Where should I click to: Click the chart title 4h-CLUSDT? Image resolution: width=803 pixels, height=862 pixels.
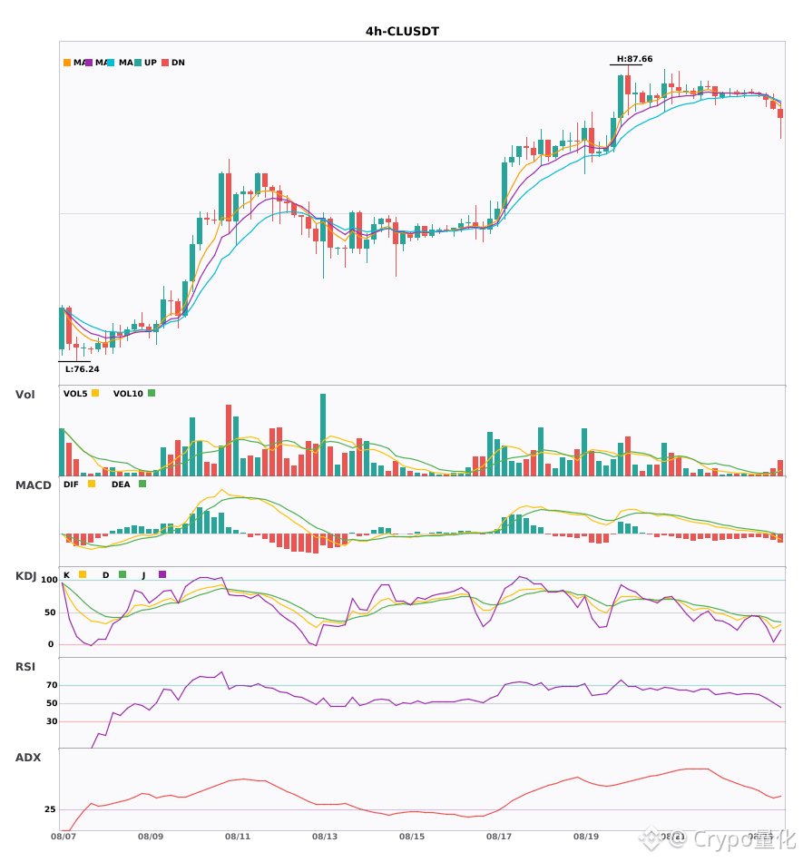click(x=402, y=32)
